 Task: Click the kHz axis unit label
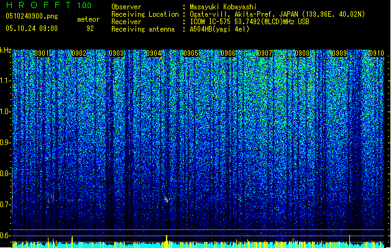click(x=6, y=50)
